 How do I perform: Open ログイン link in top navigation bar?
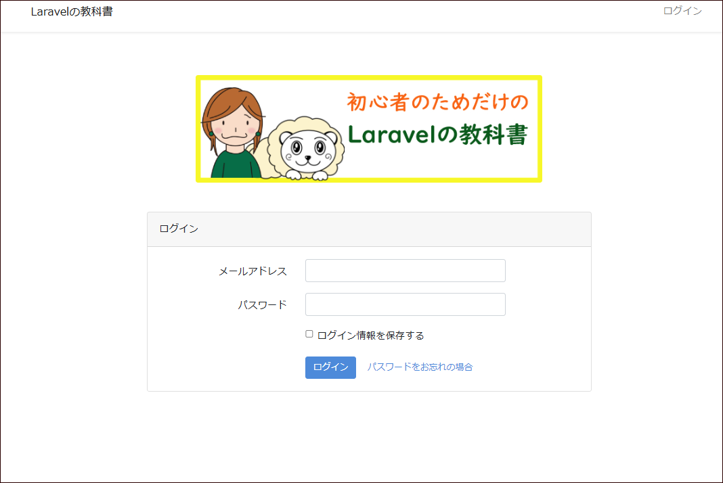coord(682,11)
